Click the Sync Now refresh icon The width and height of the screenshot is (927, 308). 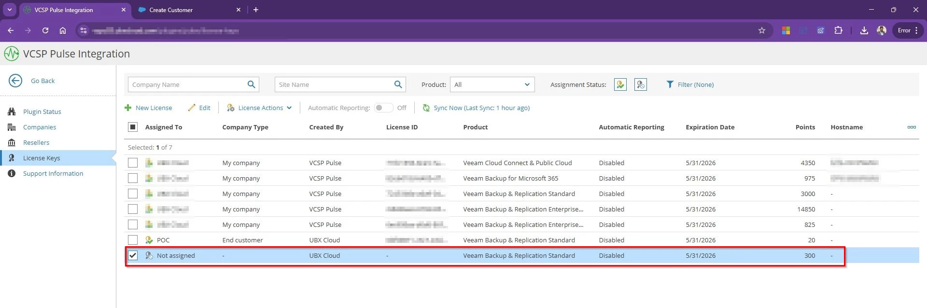point(426,108)
